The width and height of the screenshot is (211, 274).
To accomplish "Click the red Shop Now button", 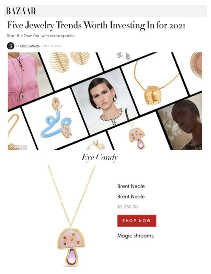I will (137, 221).
